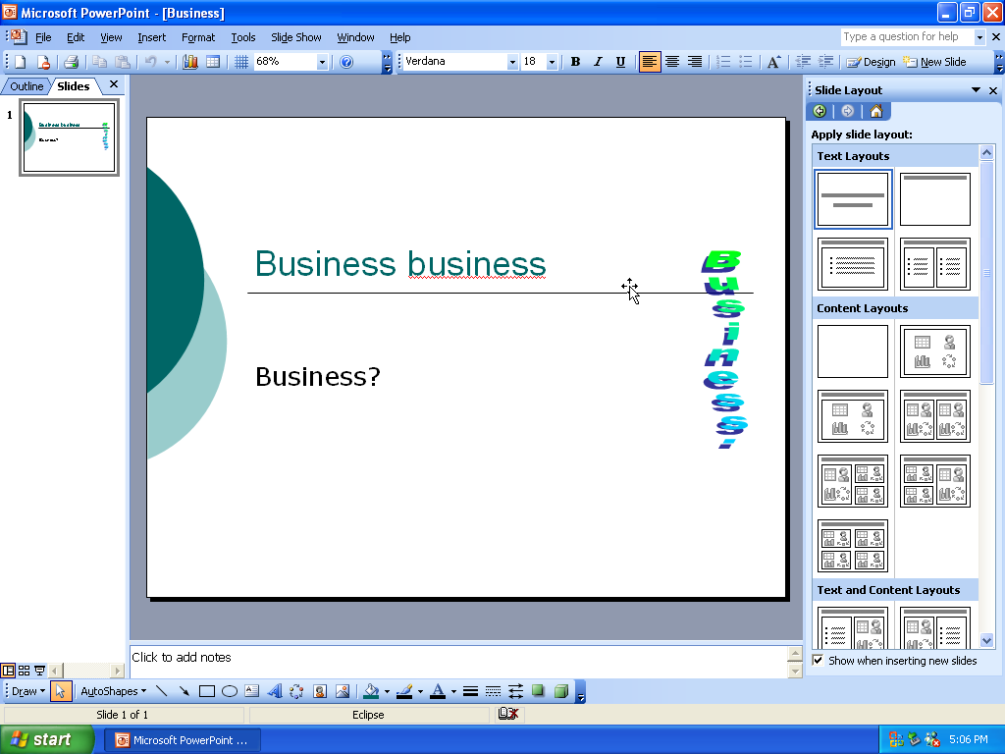Click the Insert Clip Art icon
Image resolution: width=1005 pixels, height=754 pixels.
tap(319, 691)
